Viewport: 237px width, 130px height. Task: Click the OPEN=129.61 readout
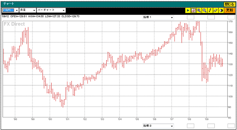coord(18,16)
